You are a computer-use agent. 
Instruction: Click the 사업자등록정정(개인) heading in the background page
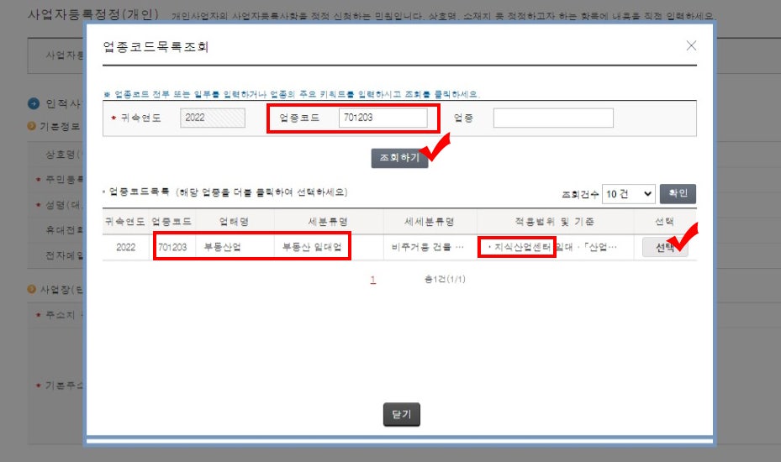click(x=93, y=14)
